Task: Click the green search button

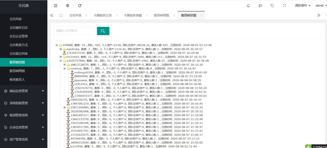Action: (103, 31)
